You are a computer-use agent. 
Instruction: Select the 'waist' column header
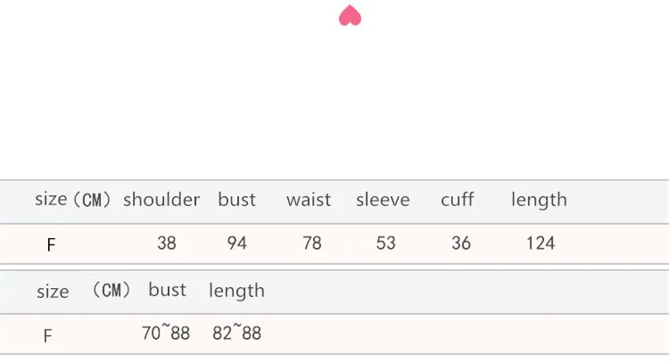pyautogui.click(x=309, y=199)
